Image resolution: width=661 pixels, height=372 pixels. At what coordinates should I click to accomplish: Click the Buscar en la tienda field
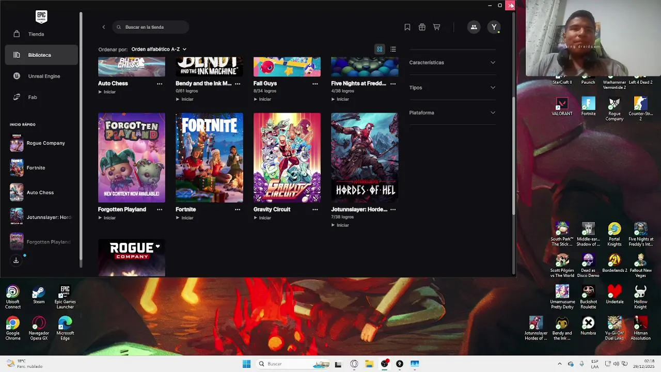[x=151, y=27]
